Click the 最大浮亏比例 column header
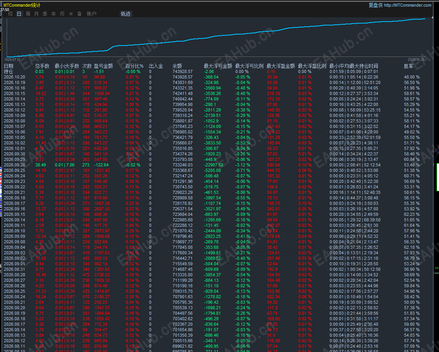This screenshot has width=439, height=352. click(x=249, y=66)
